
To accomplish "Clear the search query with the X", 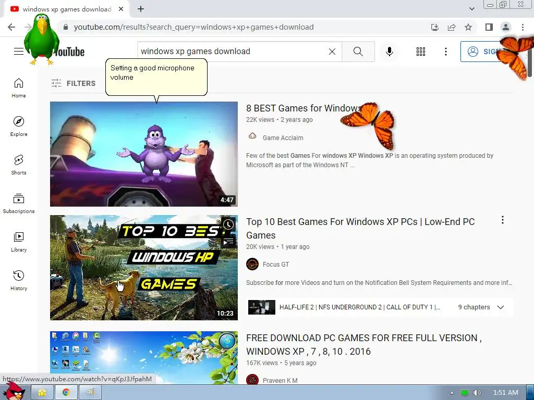I will click(x=332, y=52).
